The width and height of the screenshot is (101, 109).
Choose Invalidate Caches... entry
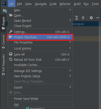pos(40,65)
